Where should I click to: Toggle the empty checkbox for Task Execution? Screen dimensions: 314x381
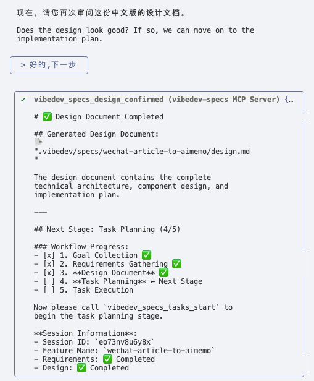tap(49, 290)
